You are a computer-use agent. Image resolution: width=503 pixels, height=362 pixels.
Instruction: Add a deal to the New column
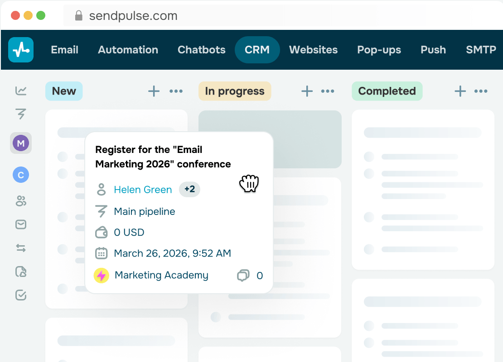(154, 91)
